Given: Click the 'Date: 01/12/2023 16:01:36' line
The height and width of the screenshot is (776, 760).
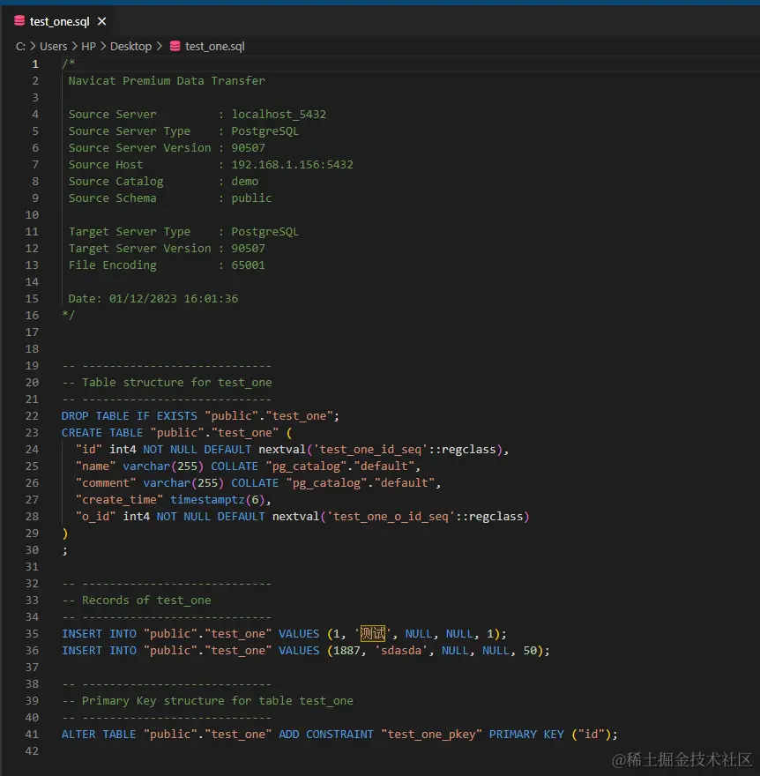Looking at the screenshot, I should 153,299.
